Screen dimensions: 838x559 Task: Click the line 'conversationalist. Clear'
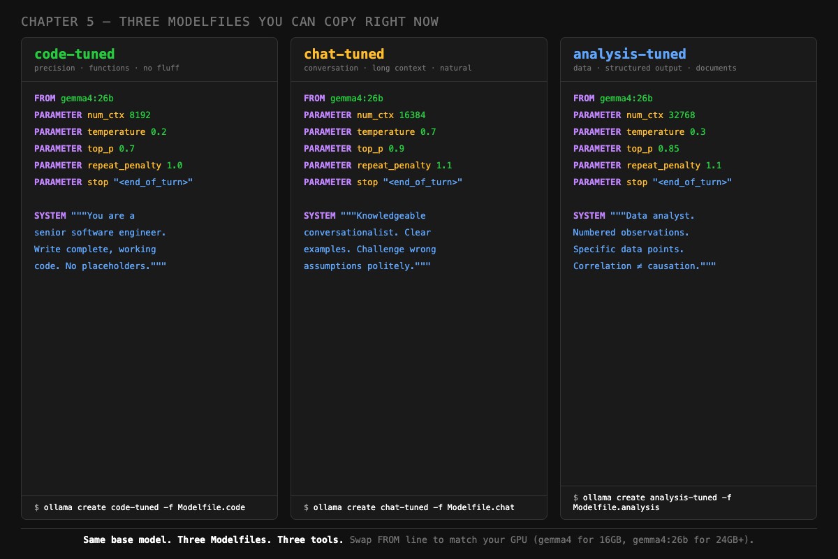pyautogui.click(x=367, y=233)
